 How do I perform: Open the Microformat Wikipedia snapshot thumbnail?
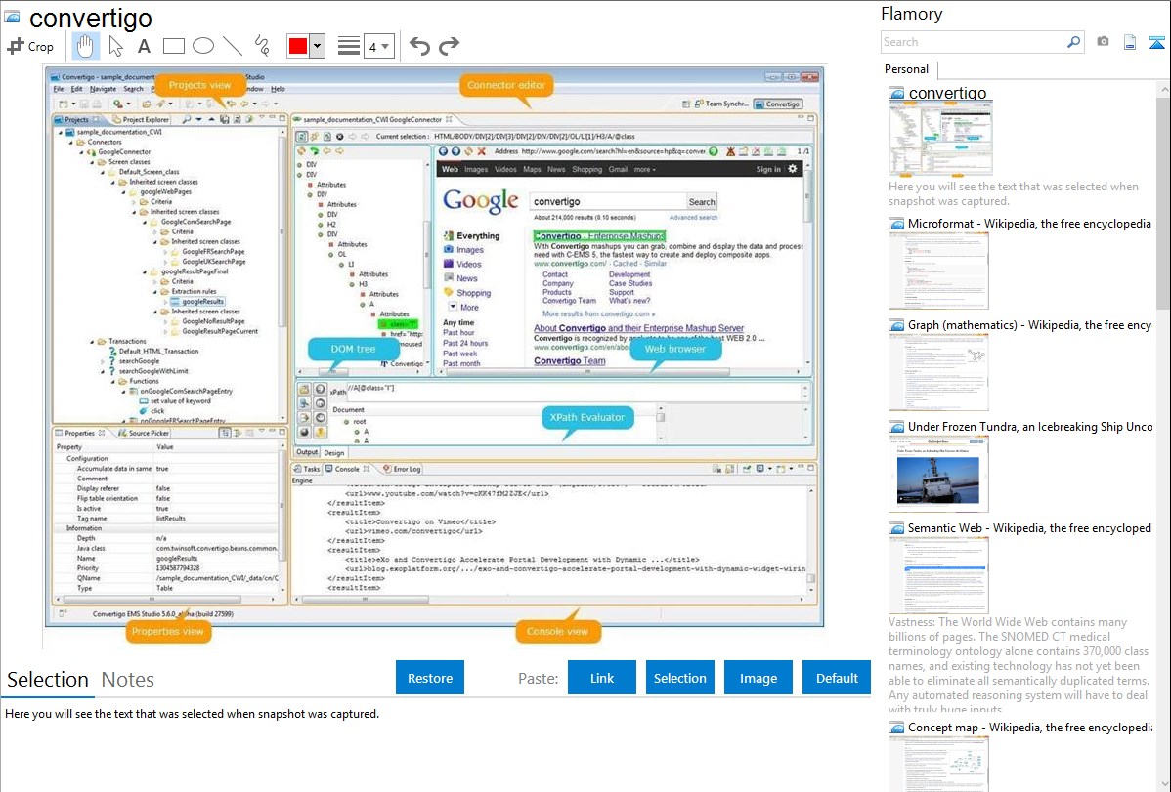point(938,271)
